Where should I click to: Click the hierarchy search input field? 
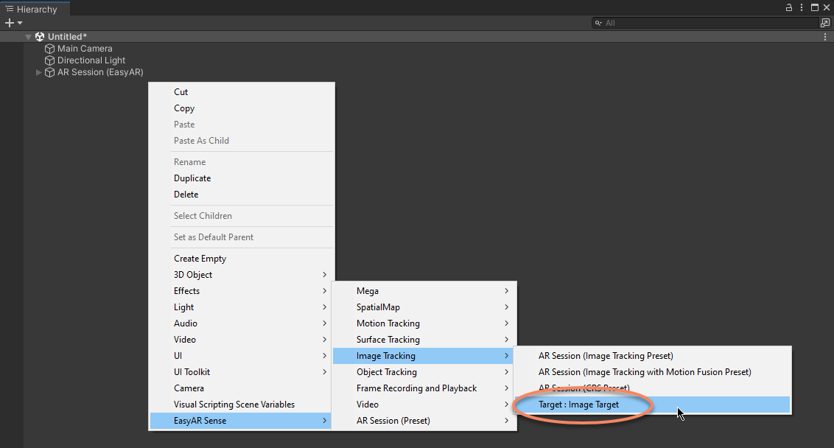tap(707, 23)
